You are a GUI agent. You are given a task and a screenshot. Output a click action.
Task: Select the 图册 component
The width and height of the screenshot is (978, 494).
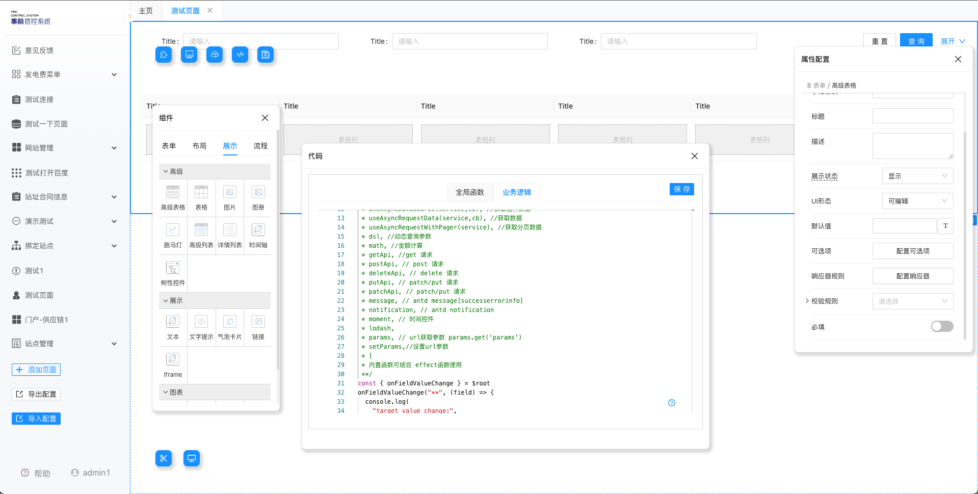258,198
